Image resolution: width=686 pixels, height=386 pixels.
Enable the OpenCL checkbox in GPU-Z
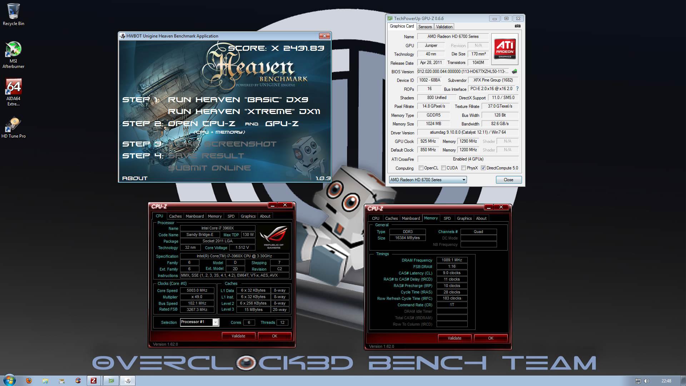[421, 168]
